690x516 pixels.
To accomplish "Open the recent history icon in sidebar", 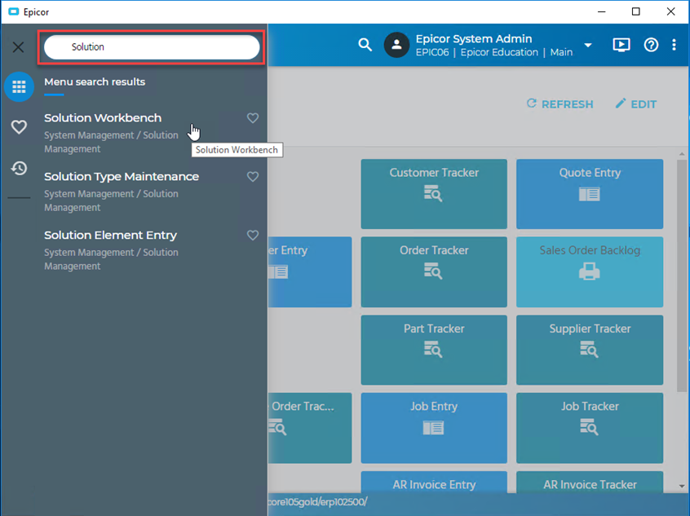I will [x=19, y=169].
